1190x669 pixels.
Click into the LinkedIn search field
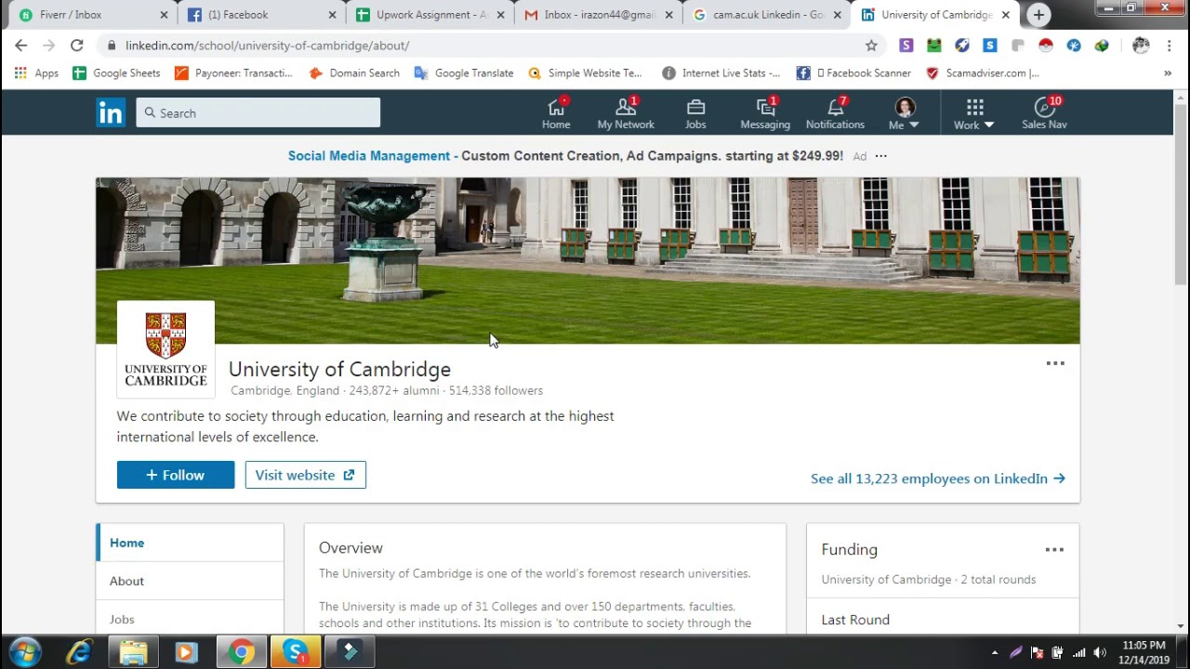(x=258, y=113)
